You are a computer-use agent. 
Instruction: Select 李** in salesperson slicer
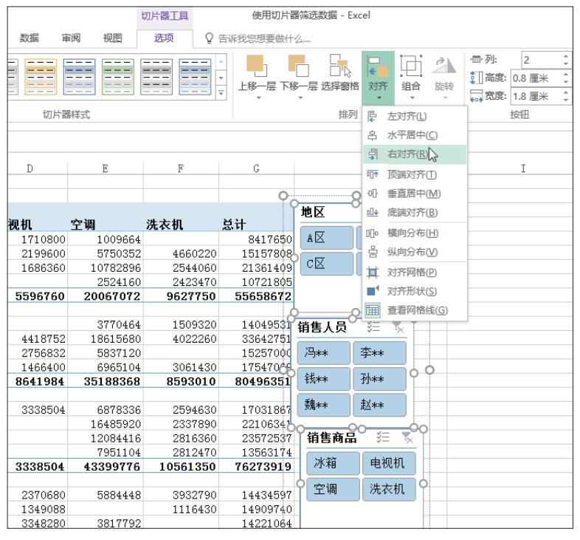pyautogui.click(x=379, y=352)
